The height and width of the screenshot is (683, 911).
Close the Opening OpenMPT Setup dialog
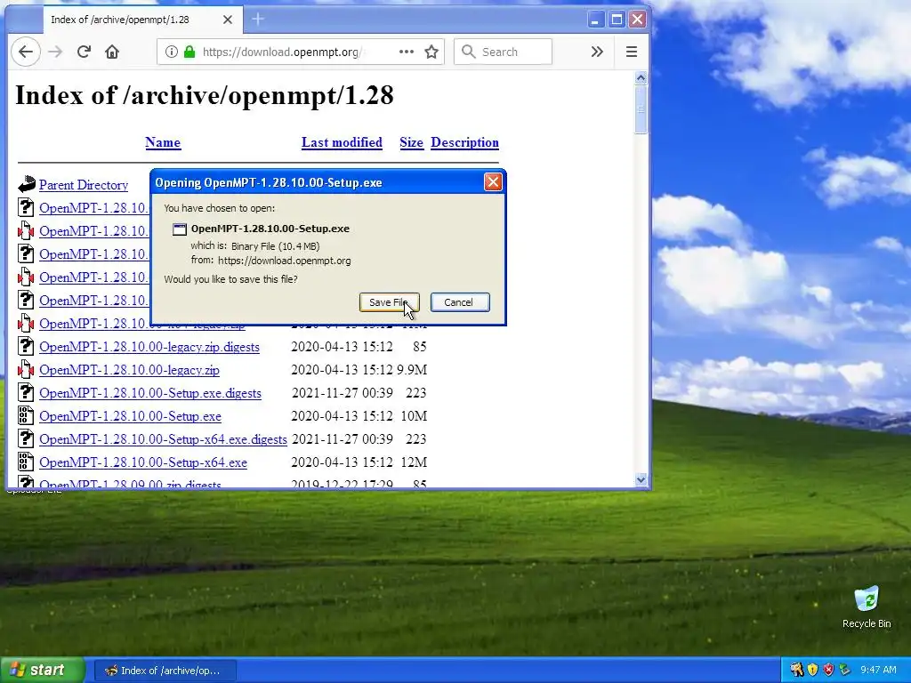tap(493, 182)
